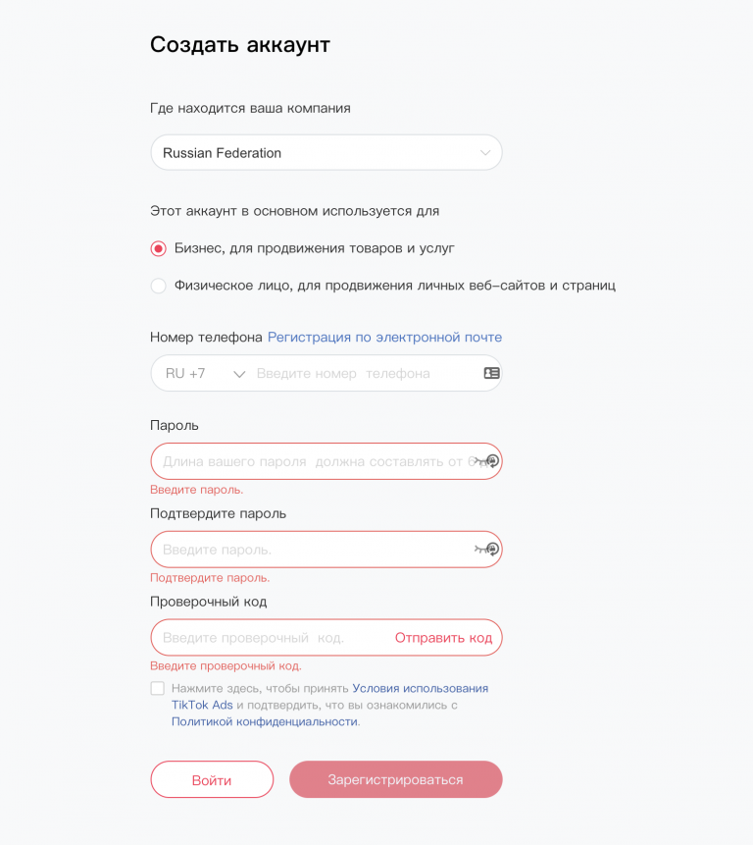This screenshot has height=845, width=753.
Task: Click the chevron arrow in country selector
Action: point(485,153)
